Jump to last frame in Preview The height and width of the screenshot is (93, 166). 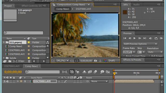pyautogui.click(x=145, y=38)
